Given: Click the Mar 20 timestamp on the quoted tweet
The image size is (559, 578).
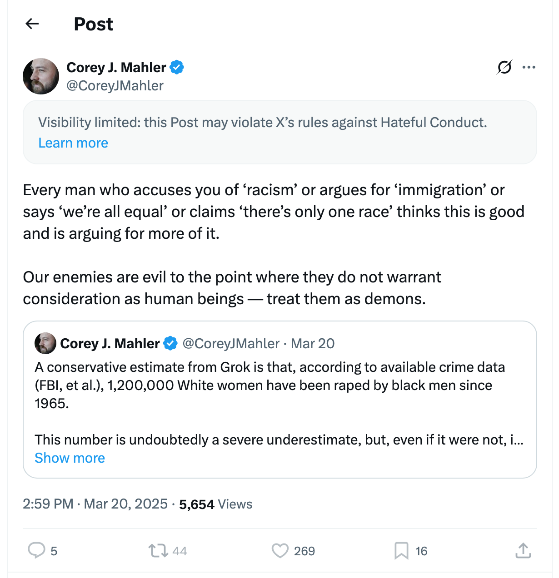Looking at the screenshot, I should click(313, 344).
